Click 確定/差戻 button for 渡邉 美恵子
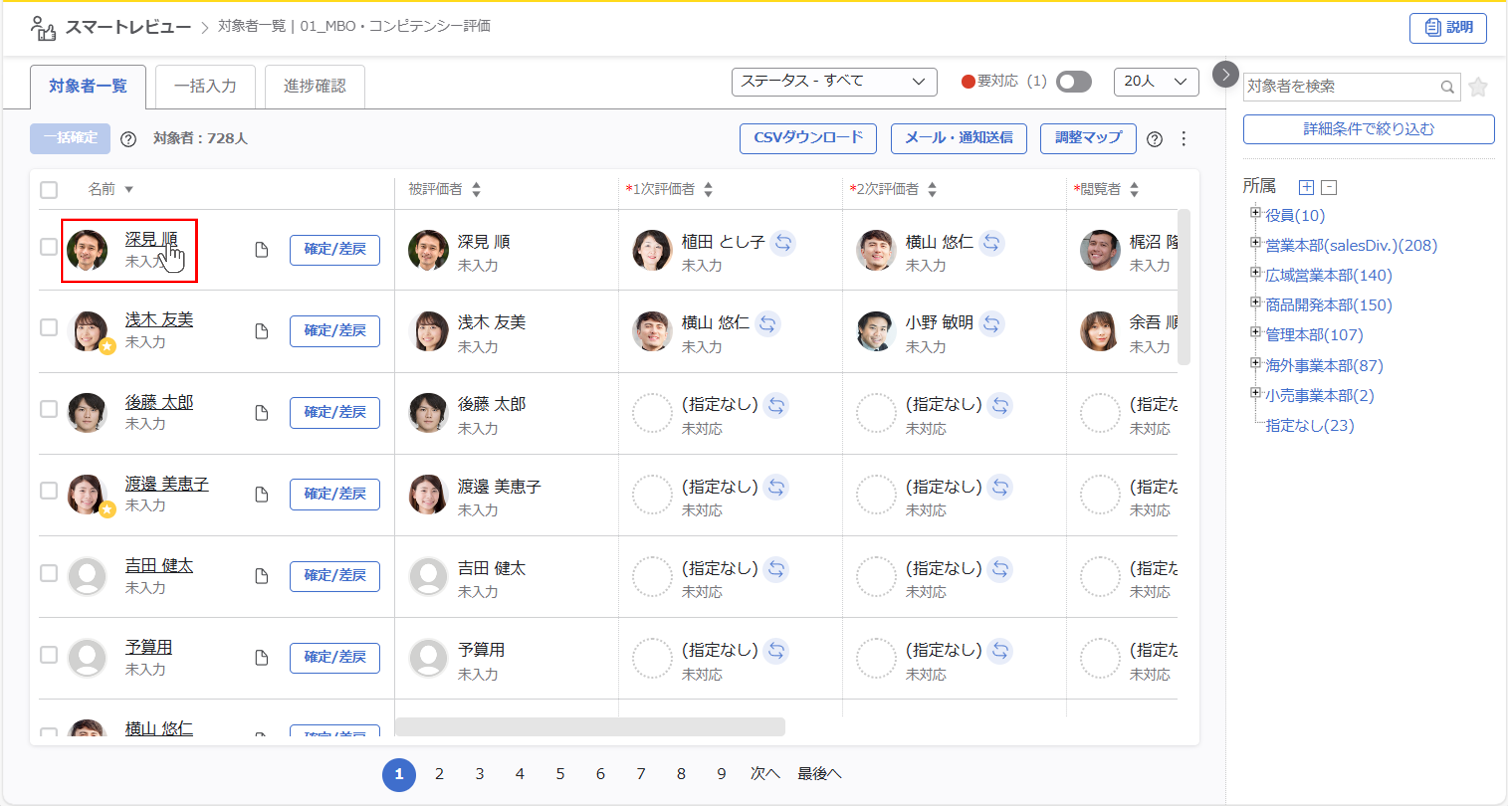The image size is (1508, 806). point(334,494)
